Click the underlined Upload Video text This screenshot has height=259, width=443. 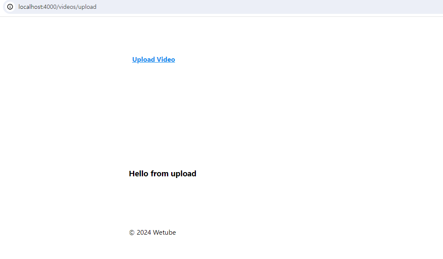[x=154, y=59]
